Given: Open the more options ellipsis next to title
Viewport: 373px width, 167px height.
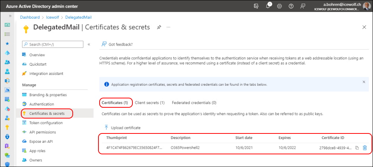Looking at the screenshot, I should (169, 27).
